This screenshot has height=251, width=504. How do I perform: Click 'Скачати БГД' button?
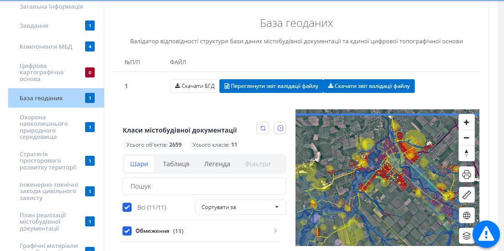194,86
